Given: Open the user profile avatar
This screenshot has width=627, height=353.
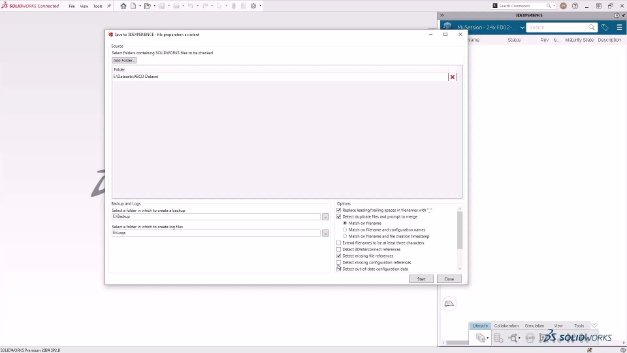Looking at the screenshot, I should point(564,6).
